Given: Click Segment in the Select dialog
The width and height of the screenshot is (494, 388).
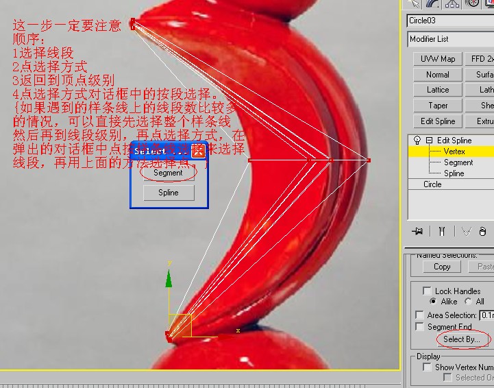Looking at the screenshot, I should pos(169,173).
